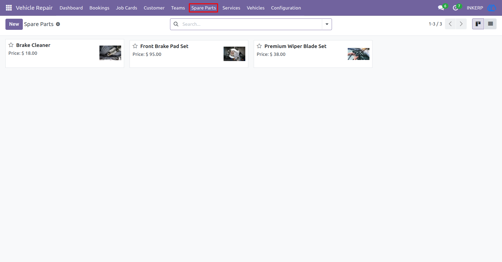Open the Bookings menu
The height and width of the screenshot is (262, 502).
(x=99, y=8)
